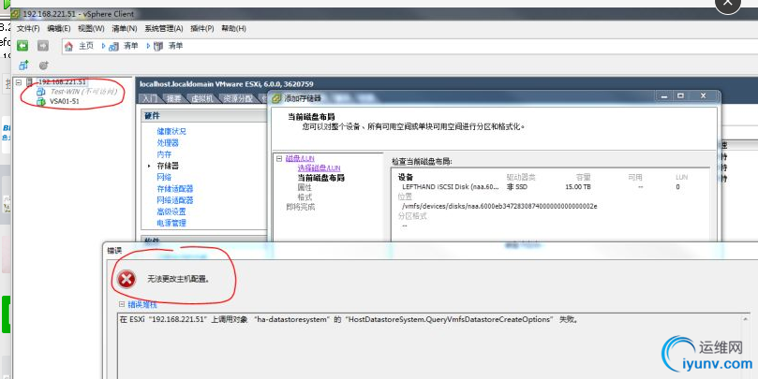This screenshot has height=379, width=758.
Task: Click the first 清单 inventory breadcrumb icon
Action: click(113, 47)
